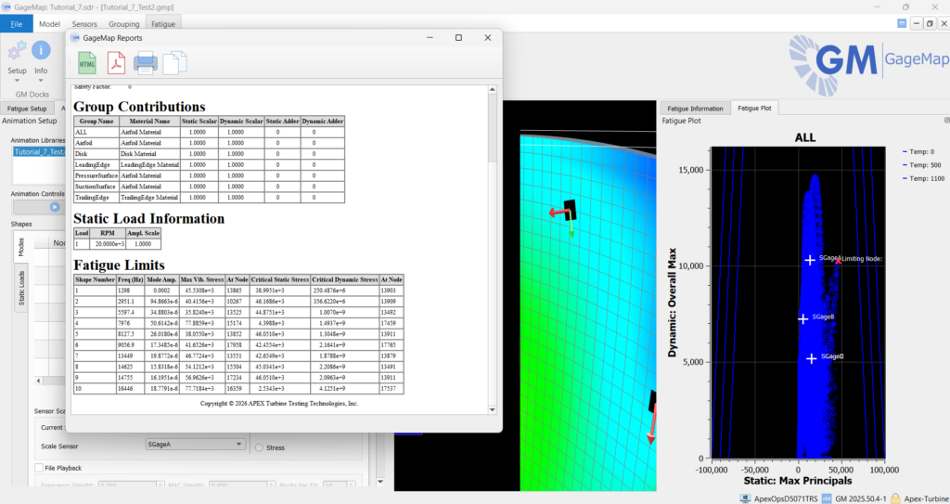Image resolution: width=950 pixels, height=504 pixels.
Task: Enable the File Playback checkbox
Action: pyautogui.click(x=38, y=467)
